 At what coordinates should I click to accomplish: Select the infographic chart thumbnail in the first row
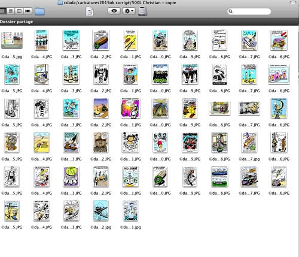[x=12, y=40]
